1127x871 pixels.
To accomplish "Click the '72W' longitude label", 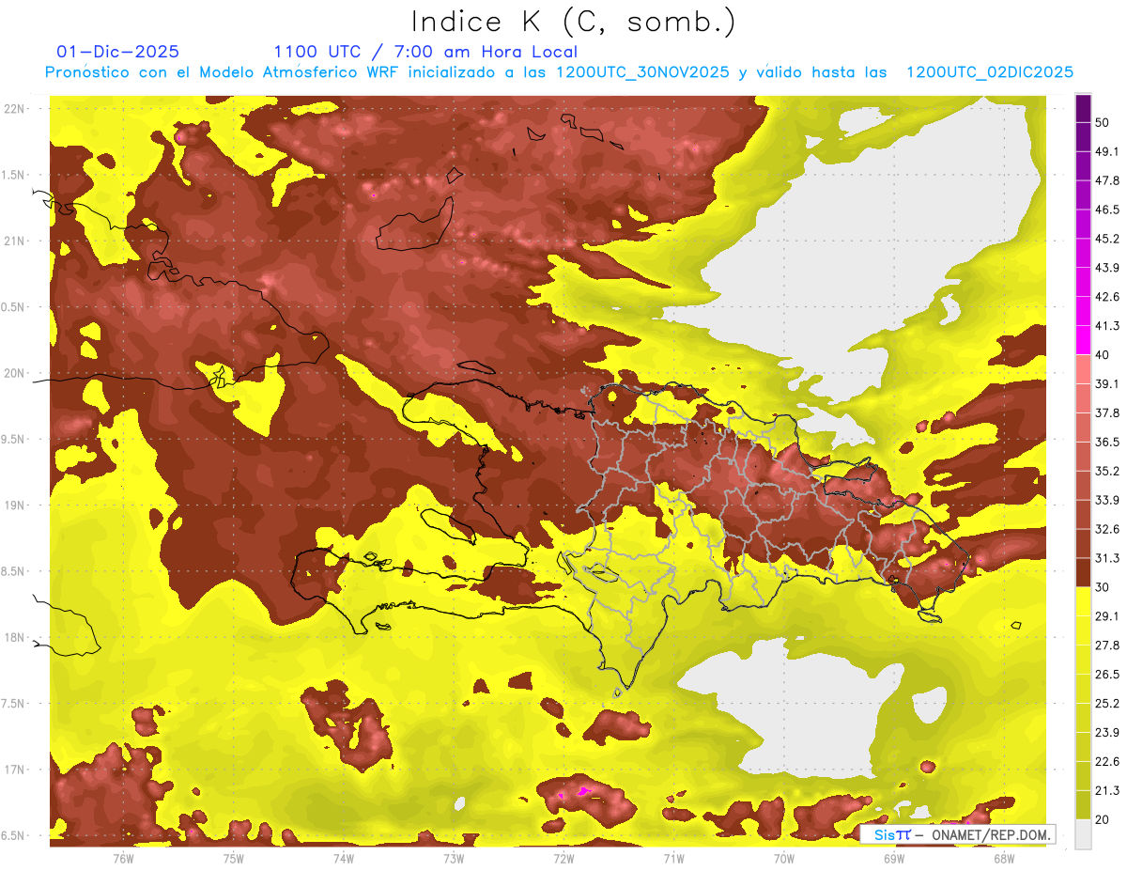I will coord(563,858).
